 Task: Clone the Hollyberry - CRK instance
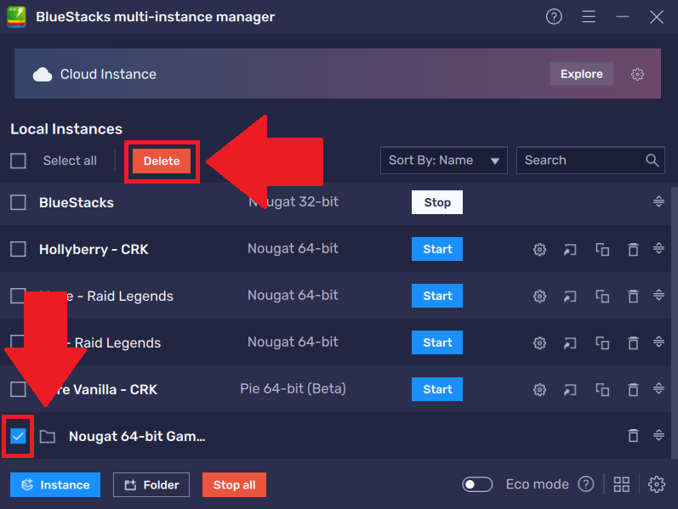[602, 249]
